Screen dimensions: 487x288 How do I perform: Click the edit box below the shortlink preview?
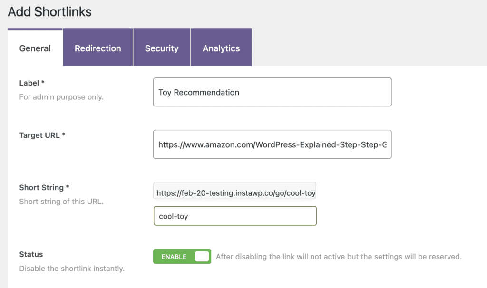(x=235, y=216)
